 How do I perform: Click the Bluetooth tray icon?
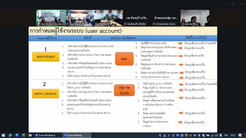[x=199, y=135]
